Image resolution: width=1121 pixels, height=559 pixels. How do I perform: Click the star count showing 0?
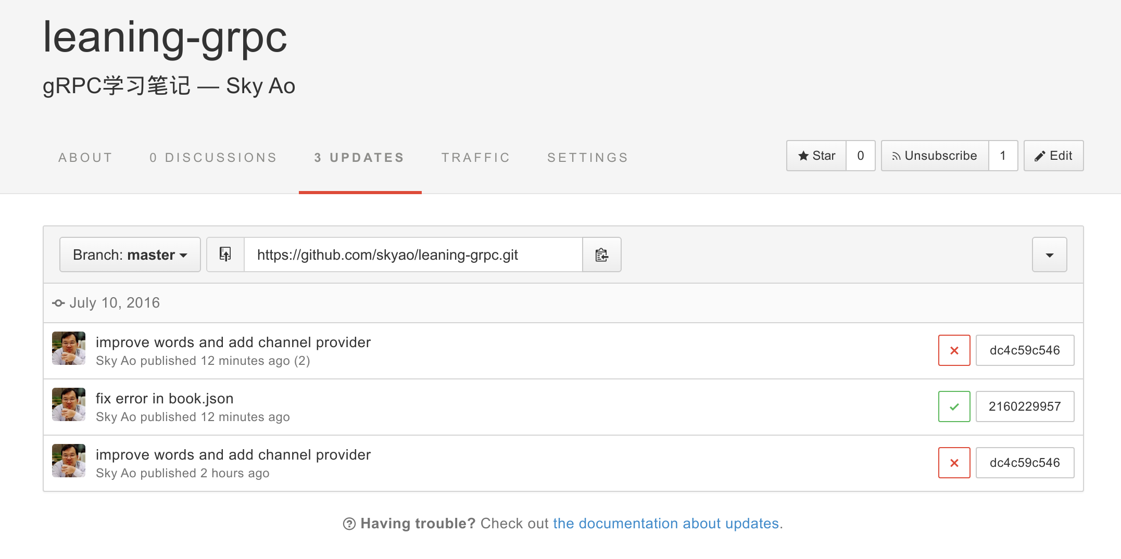pyautogui.click(x=860, y=156)
